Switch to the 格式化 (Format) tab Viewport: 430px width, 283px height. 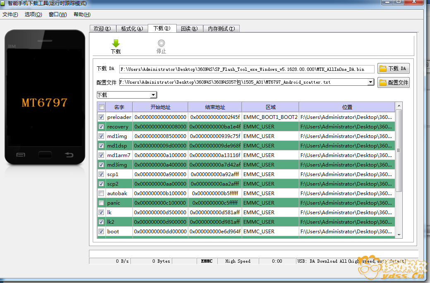point(132,29)
